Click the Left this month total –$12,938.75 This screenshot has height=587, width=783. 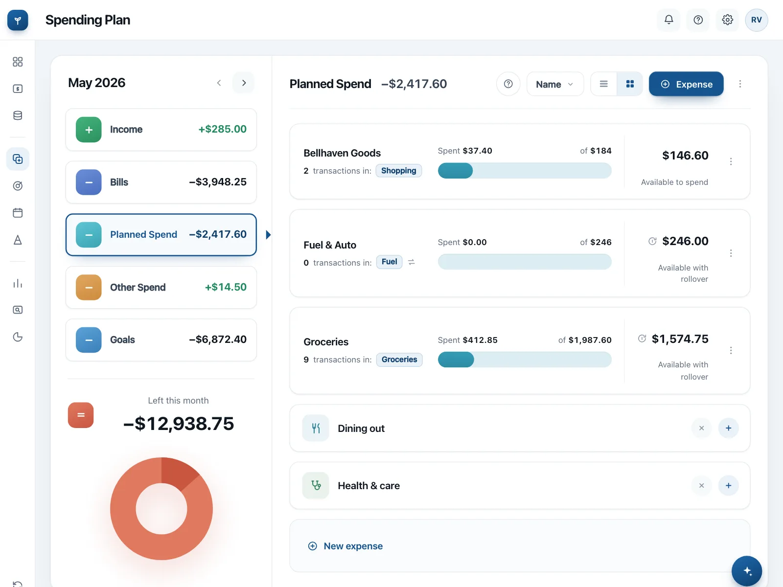[x=179, y=424]
